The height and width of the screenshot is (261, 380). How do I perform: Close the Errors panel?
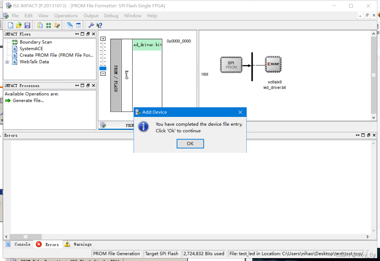(374, 135)
